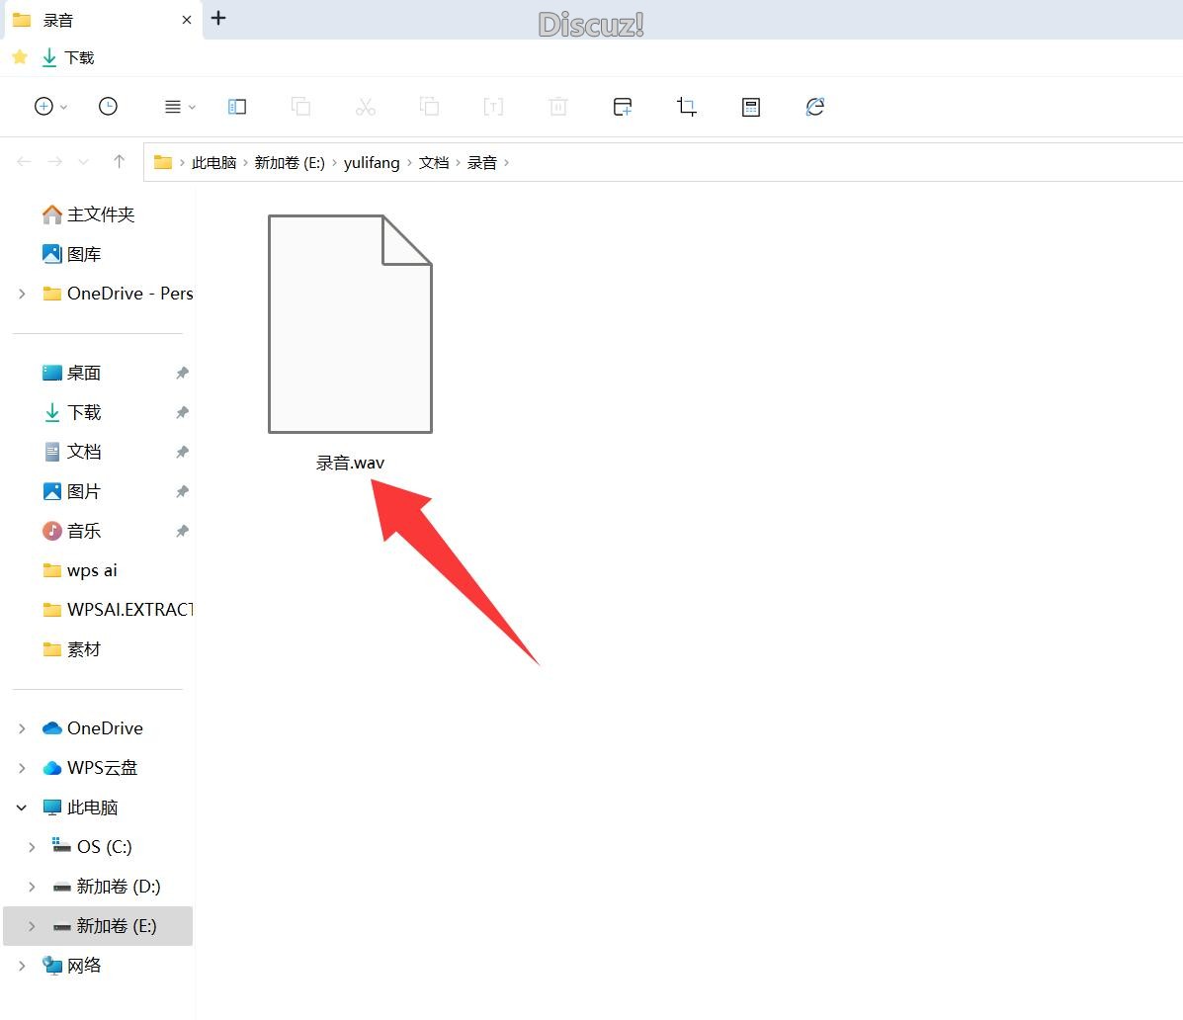Select 音乐 in the sidebar

(x=83, y=531)
